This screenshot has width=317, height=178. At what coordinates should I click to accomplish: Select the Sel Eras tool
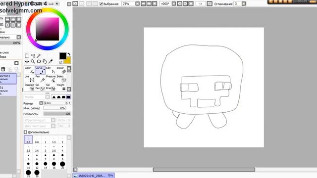tap(51, 87)
